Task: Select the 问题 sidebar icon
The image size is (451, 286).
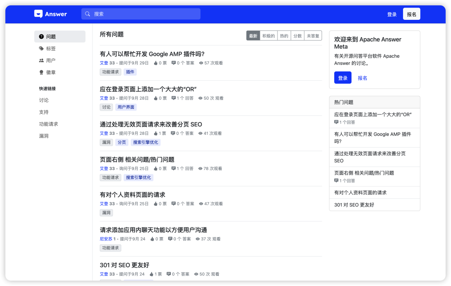Action: click(41, 36)
